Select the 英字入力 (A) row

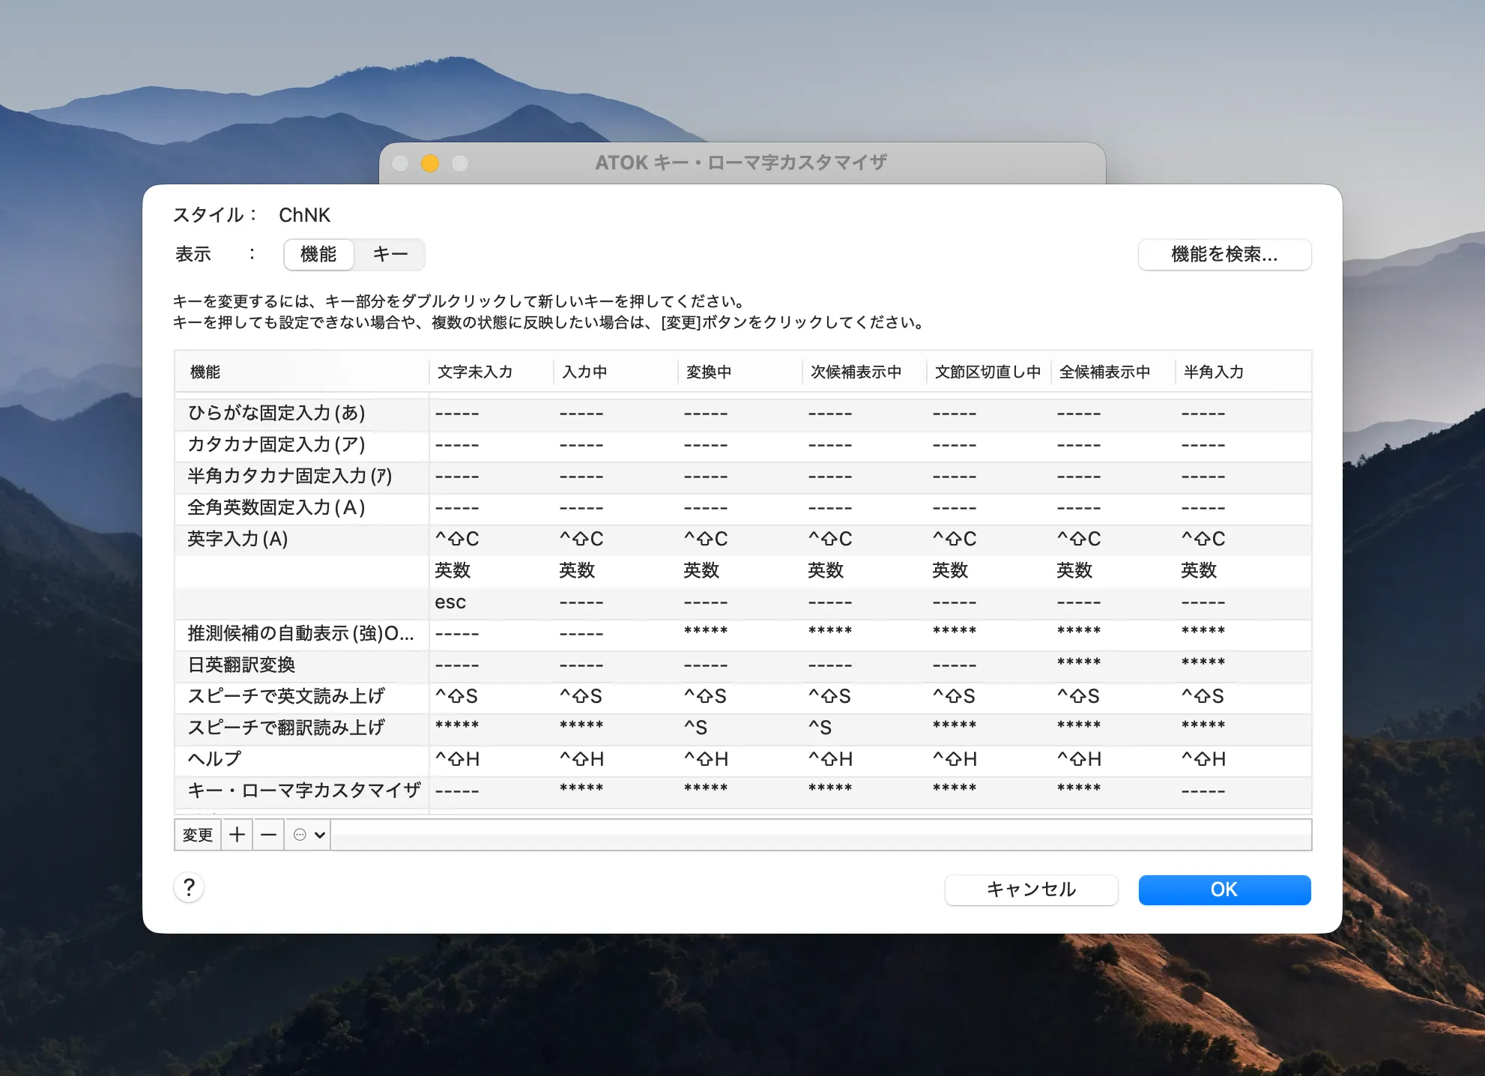[743, 539]
